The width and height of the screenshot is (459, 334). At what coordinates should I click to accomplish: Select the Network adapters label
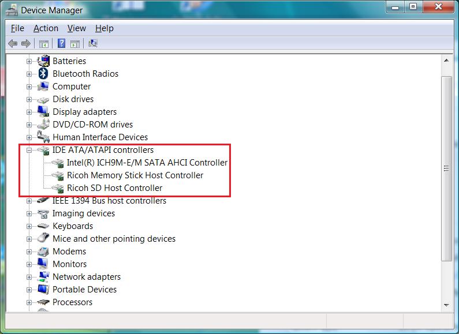pos(87,277)
